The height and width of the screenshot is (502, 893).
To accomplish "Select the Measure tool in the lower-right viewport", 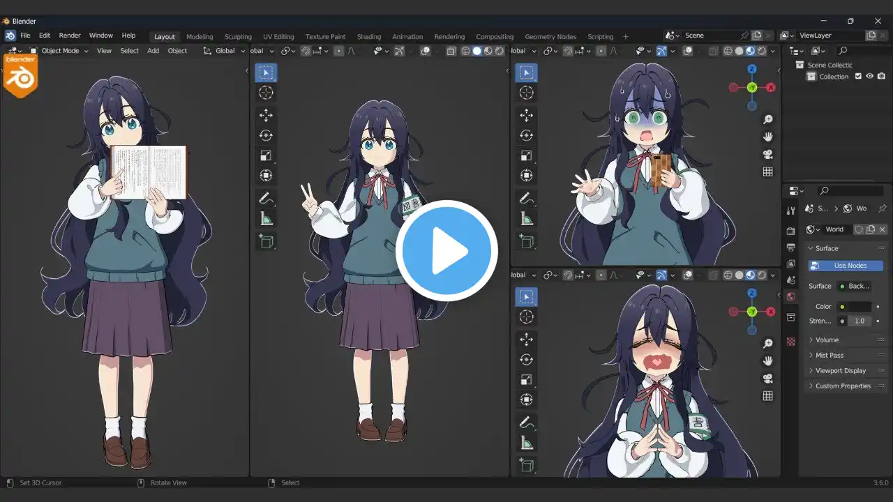I will (x=527, y=443).
